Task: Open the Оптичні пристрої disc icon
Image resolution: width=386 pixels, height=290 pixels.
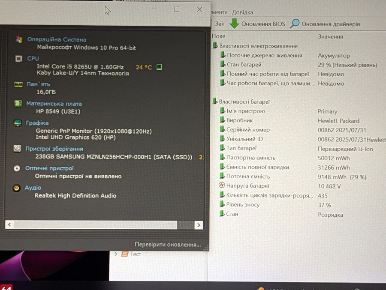Action: tap(17, 168)
